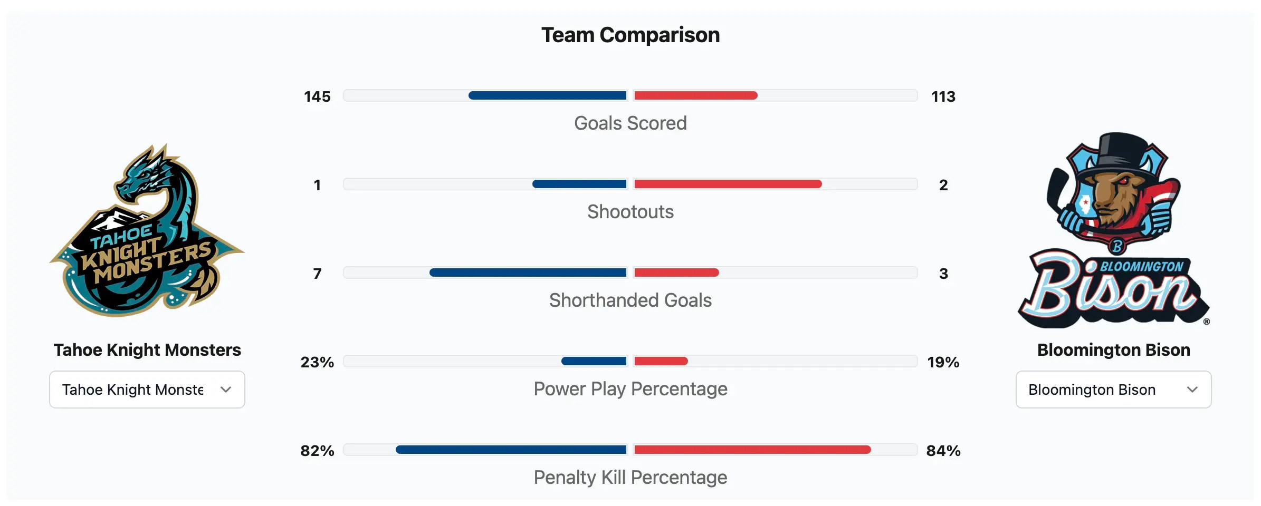The width and height of the screenshot is (1261, 506).
Task: Click the Shorthanded Goals label
Action: click(630, 300)
